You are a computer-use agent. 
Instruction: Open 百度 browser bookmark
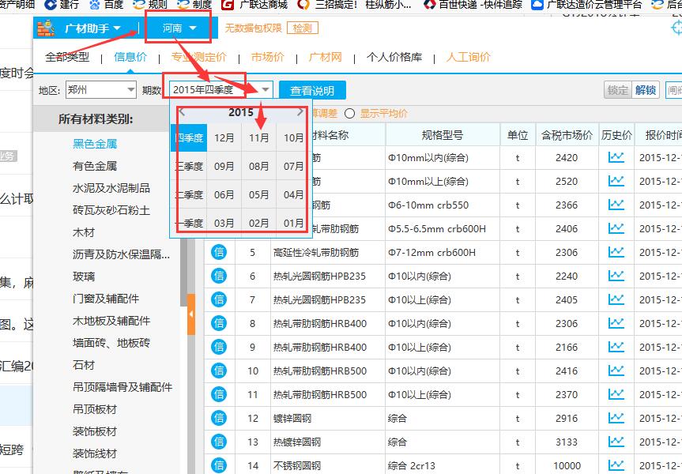pyautogui.click(x=107, y=5)
